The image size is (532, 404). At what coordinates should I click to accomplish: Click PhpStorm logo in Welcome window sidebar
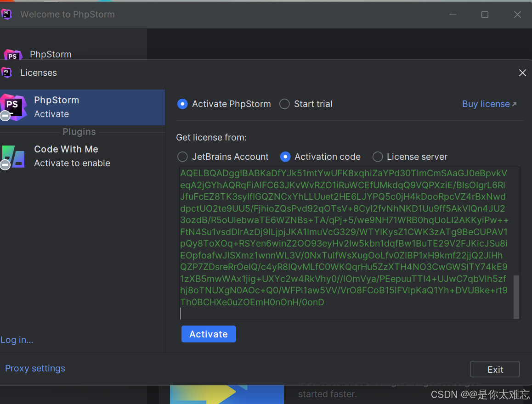pyautogui.click(x=13, y=55)
